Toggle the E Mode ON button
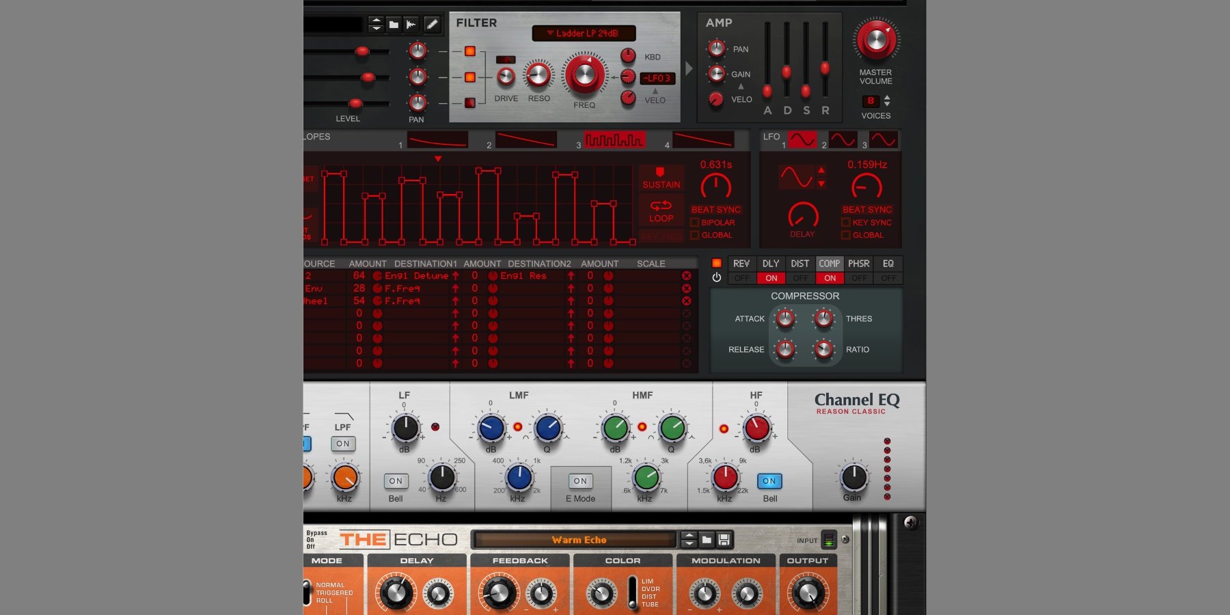The width and height of the screenshot is (1230, 615). (x=580, y=481)
